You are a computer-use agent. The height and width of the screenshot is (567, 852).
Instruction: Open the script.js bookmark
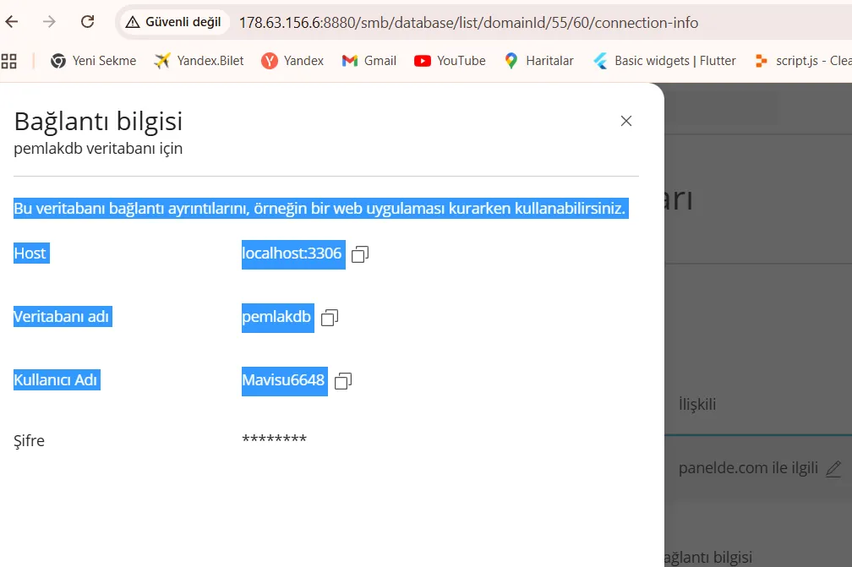coord(803,61)
